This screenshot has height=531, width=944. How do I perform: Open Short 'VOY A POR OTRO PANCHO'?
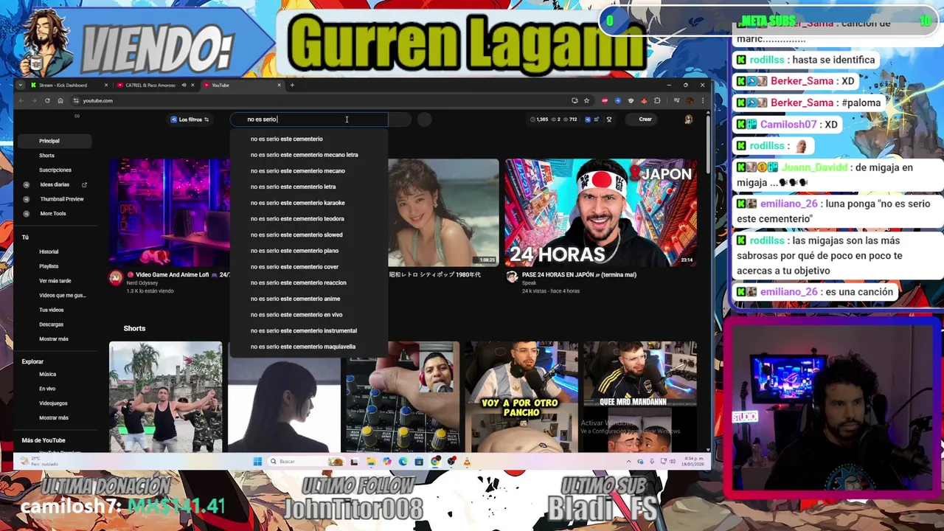pos(521,396)
